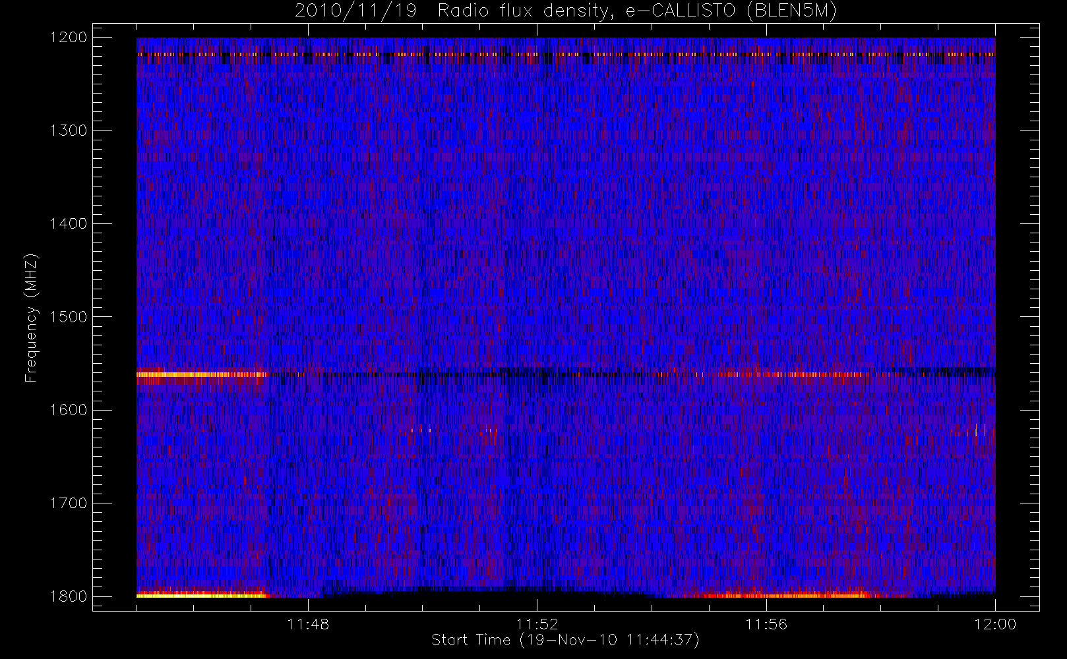The image size is (1067, 659).
Task: Click the 1700 frequency tick label
Action: pyautogui.click(x=69, y=503)
